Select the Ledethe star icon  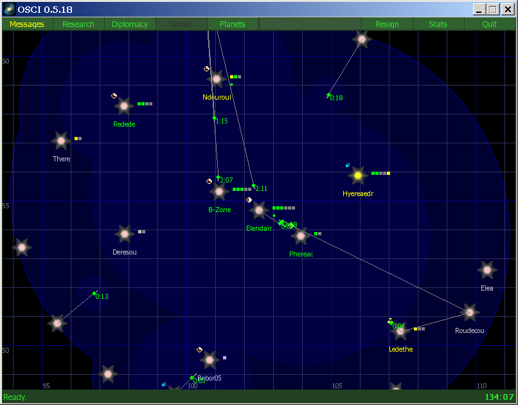pyautogui.click(x=400, y=331)
